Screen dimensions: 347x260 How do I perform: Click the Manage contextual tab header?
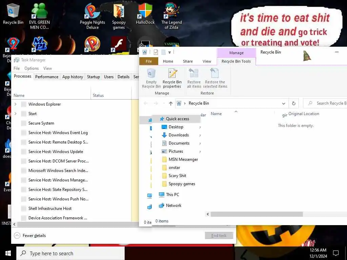[236, 53]
